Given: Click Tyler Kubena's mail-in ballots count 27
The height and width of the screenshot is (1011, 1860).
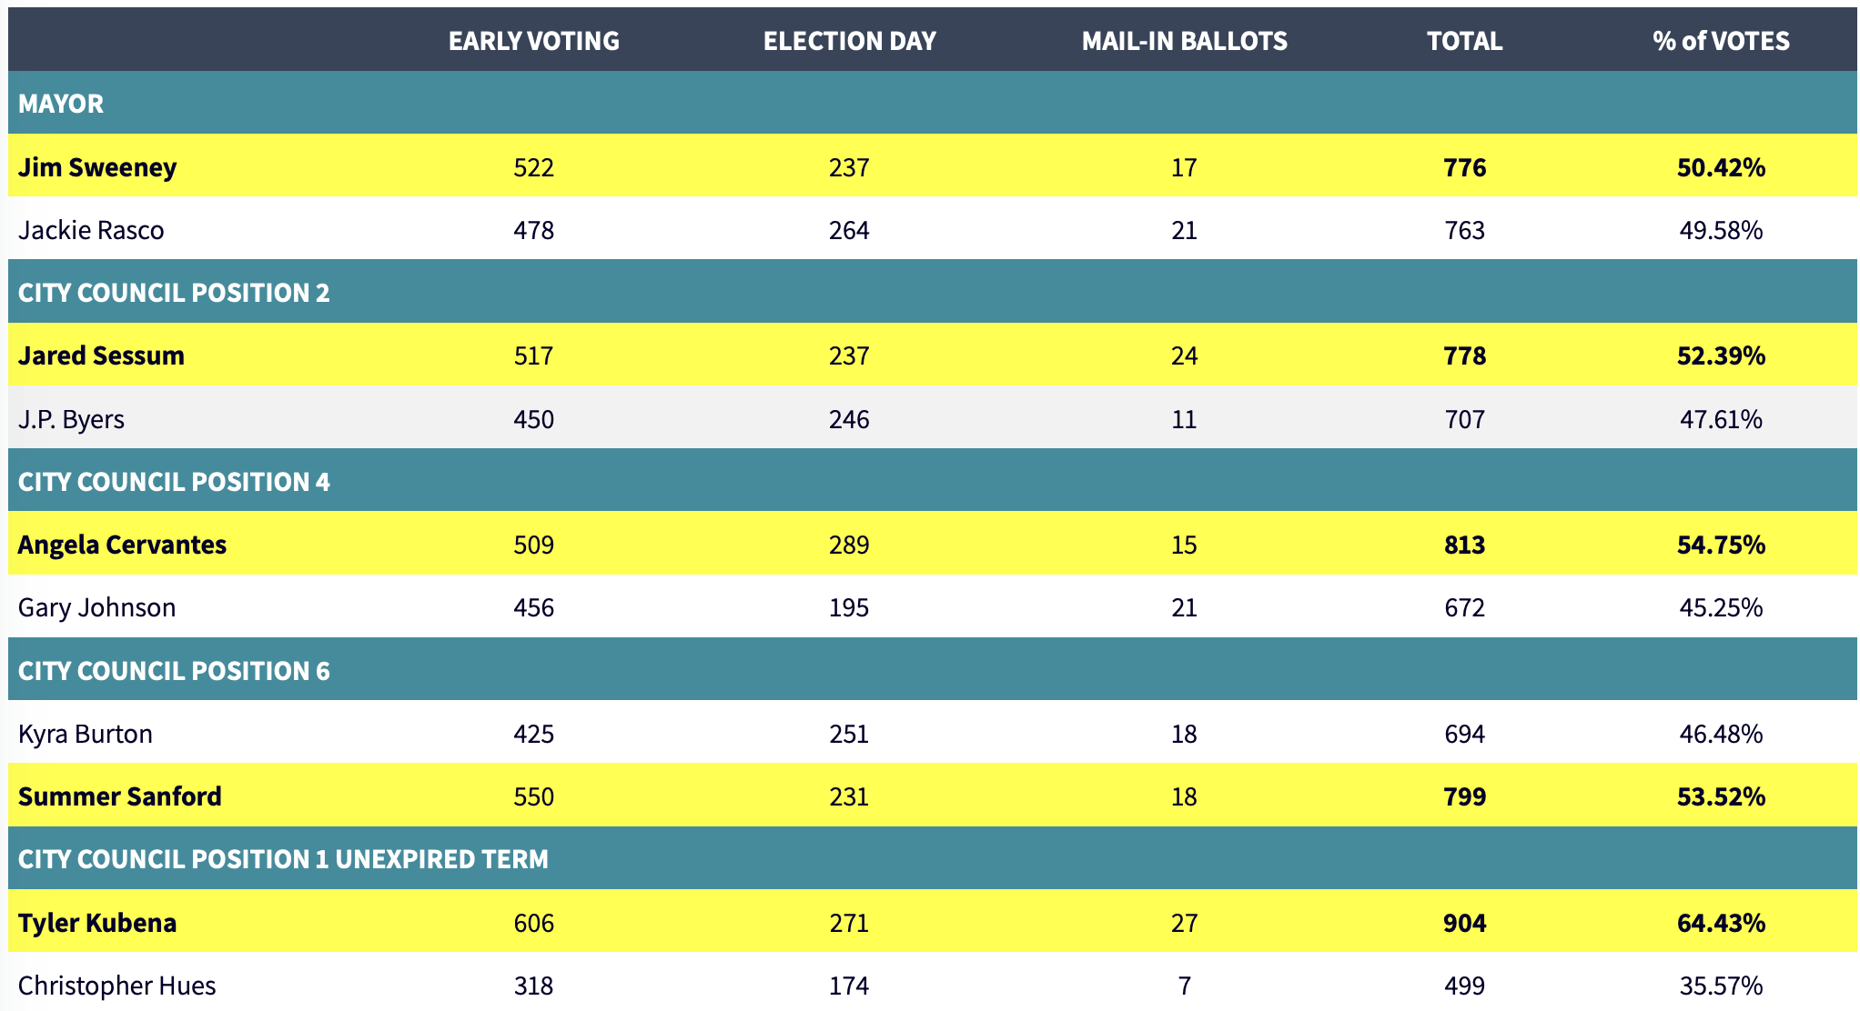Looking at the screenshot, I should point(1184,923).
